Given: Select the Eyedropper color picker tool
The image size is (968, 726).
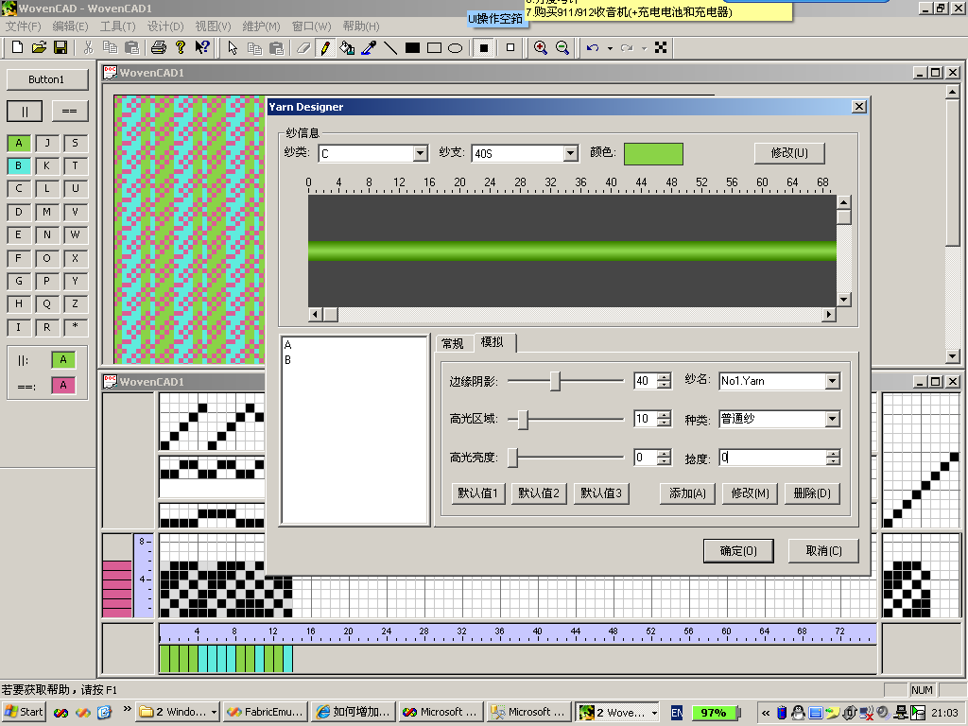Looking at the screenshot, I should 369,47.
